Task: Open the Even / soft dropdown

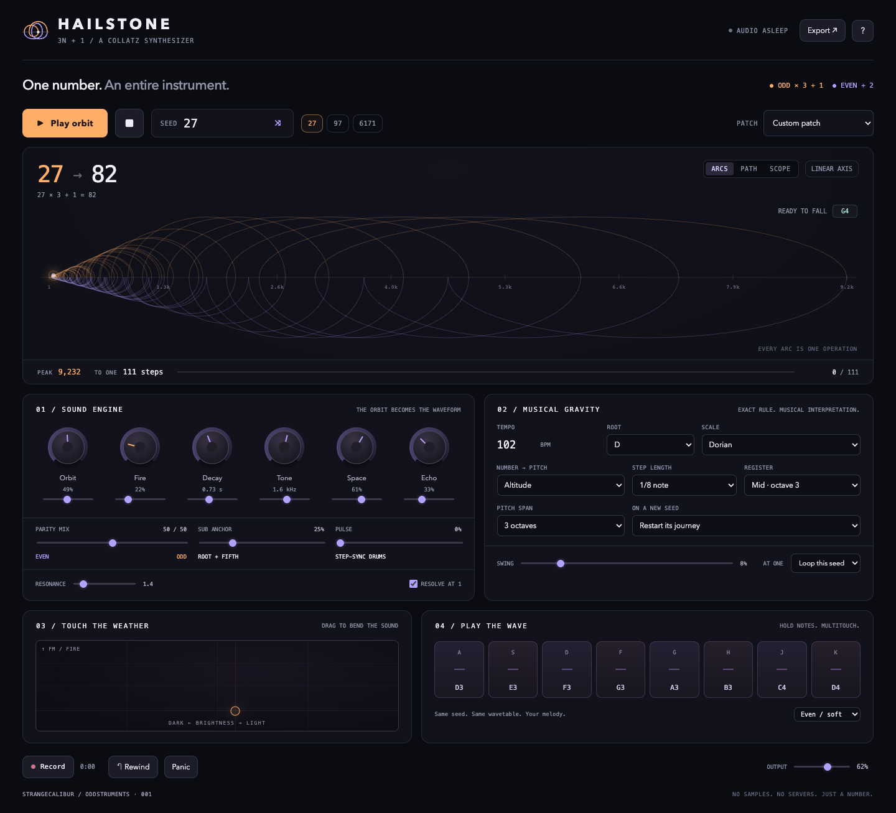Action: point(827,714)
